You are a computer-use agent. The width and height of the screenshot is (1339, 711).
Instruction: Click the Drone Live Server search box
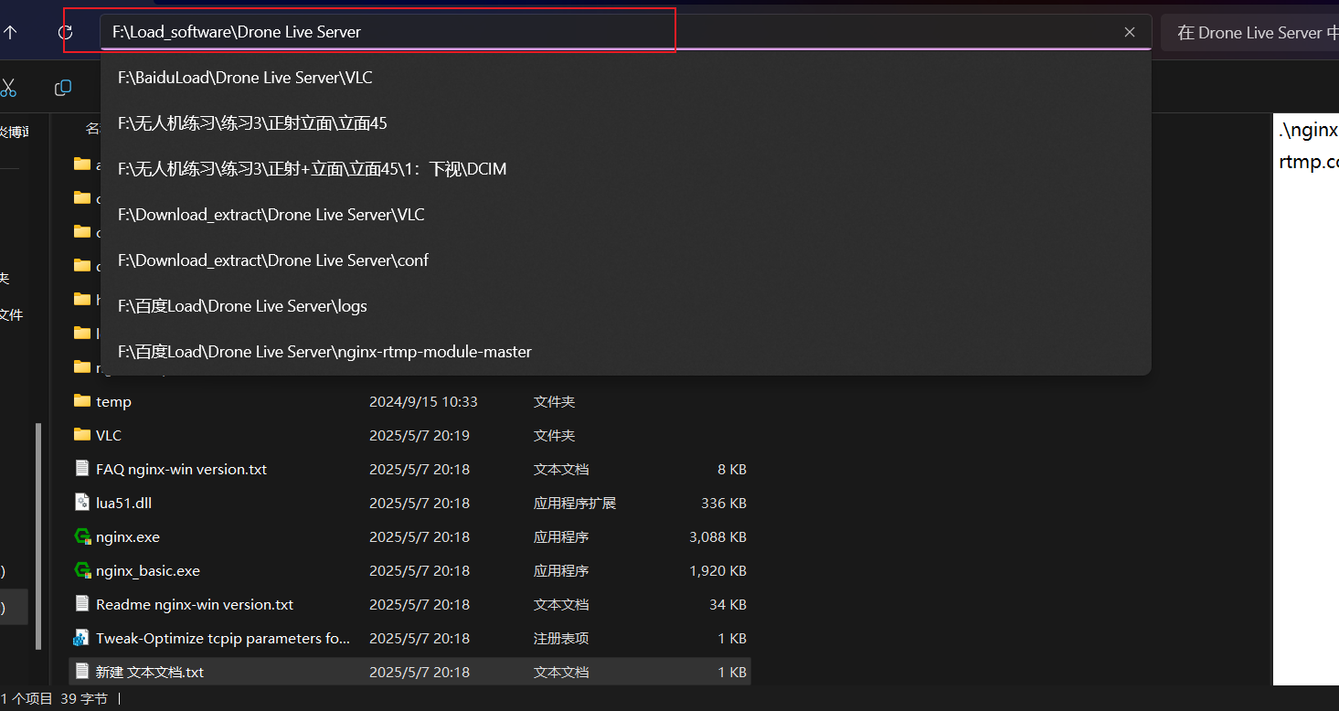[x=1249, y=33]
